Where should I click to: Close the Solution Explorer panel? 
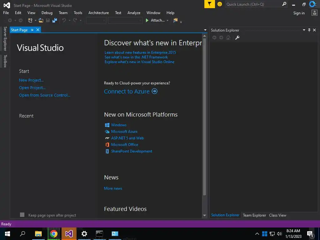pos(314,30)
